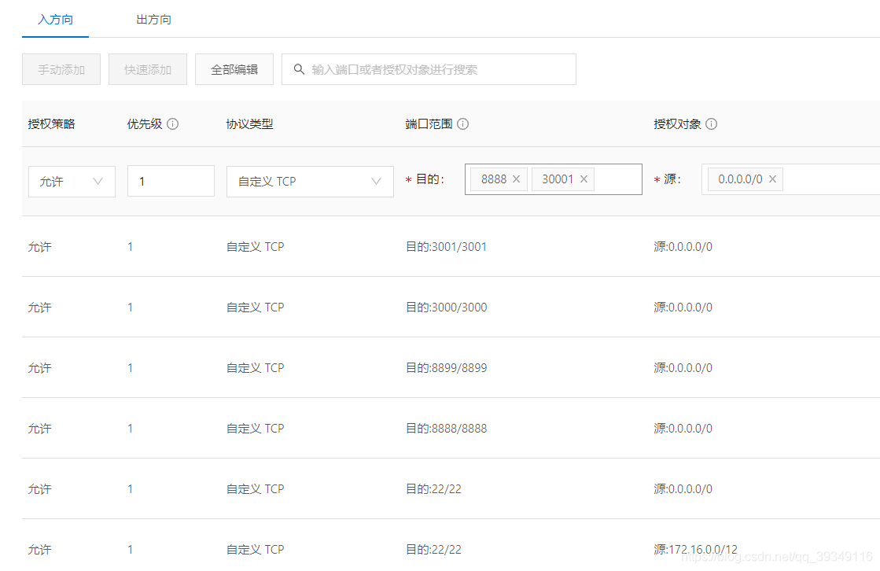Switch to the 入方向 tab
This screenshot has width=880, height=571.
point(55,20)
